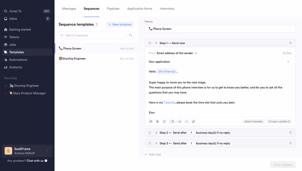Open chat bubble next to Chat with us
Image resolution: width=302 pixels, height=171 pixels.
pyautogui.click(x=46, y=161)
